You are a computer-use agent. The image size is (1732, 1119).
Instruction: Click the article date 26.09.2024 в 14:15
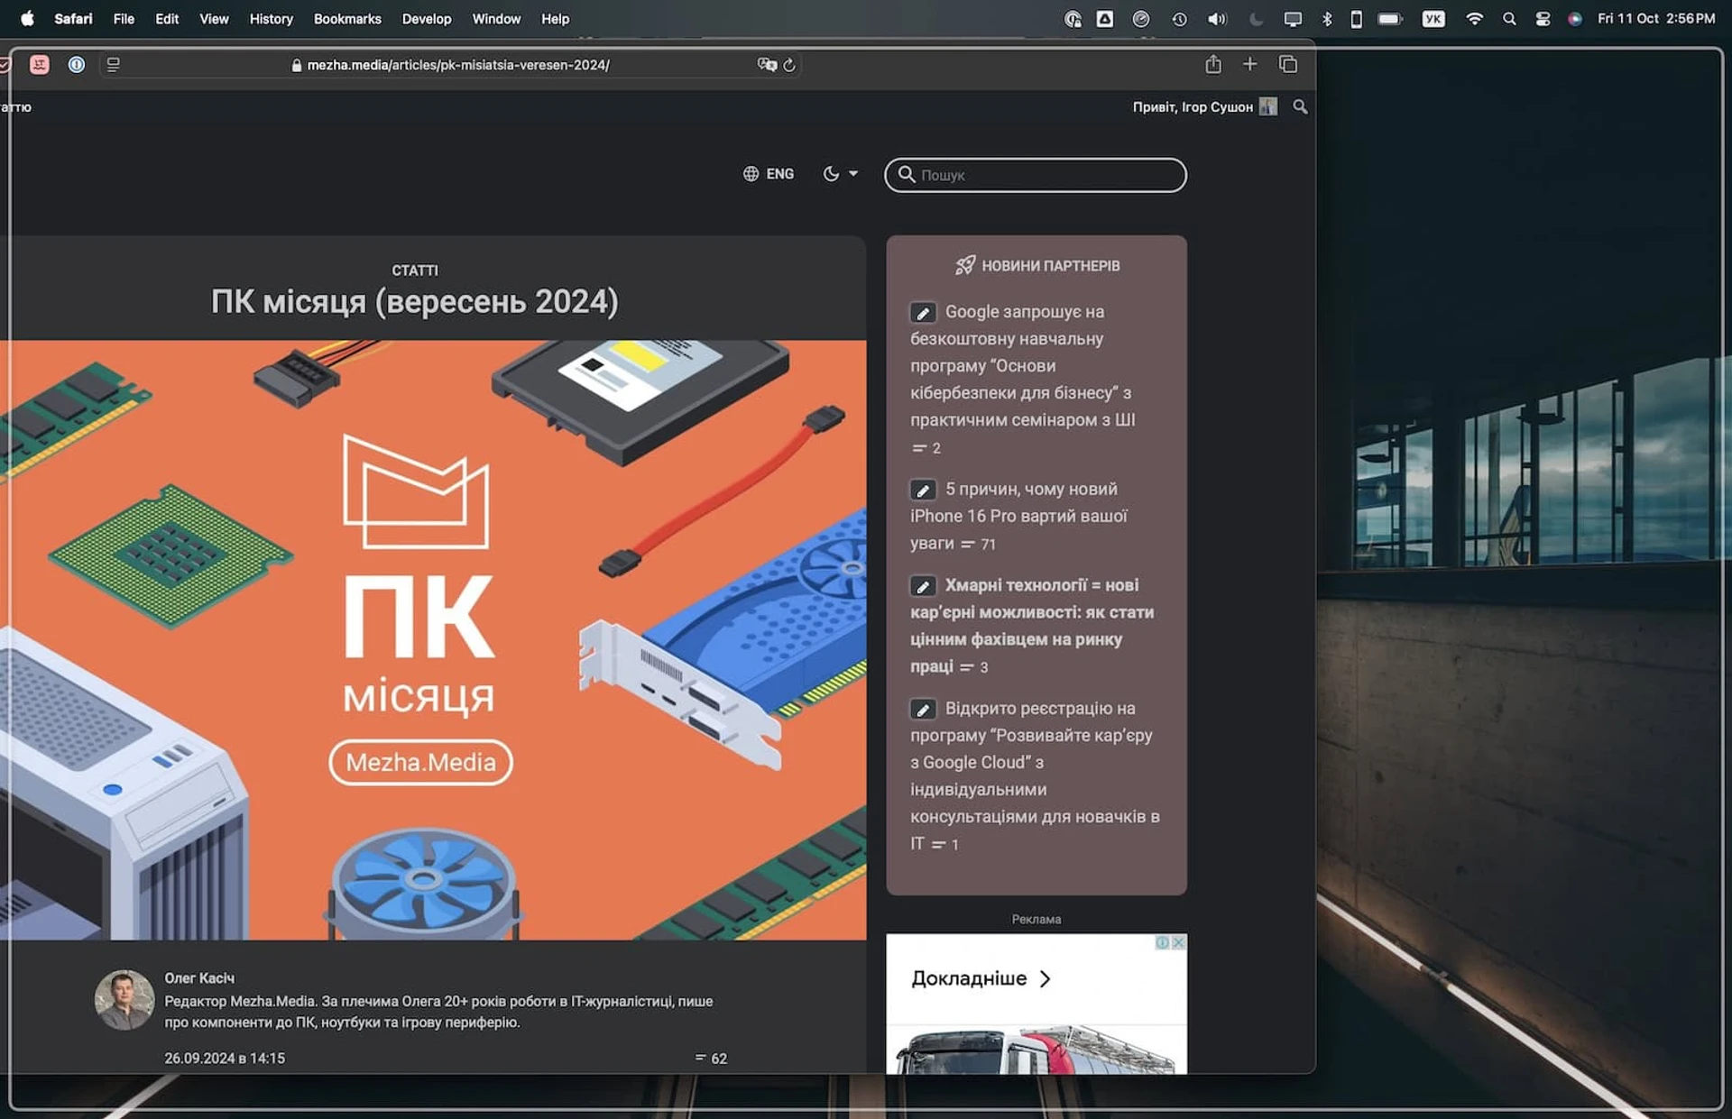click(x=225, y=1058)
